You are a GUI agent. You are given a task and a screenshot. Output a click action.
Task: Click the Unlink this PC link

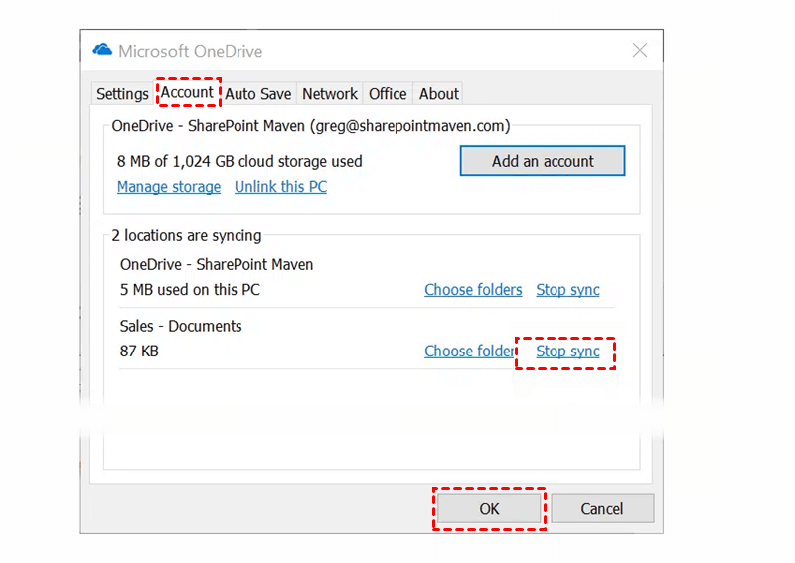280,187
